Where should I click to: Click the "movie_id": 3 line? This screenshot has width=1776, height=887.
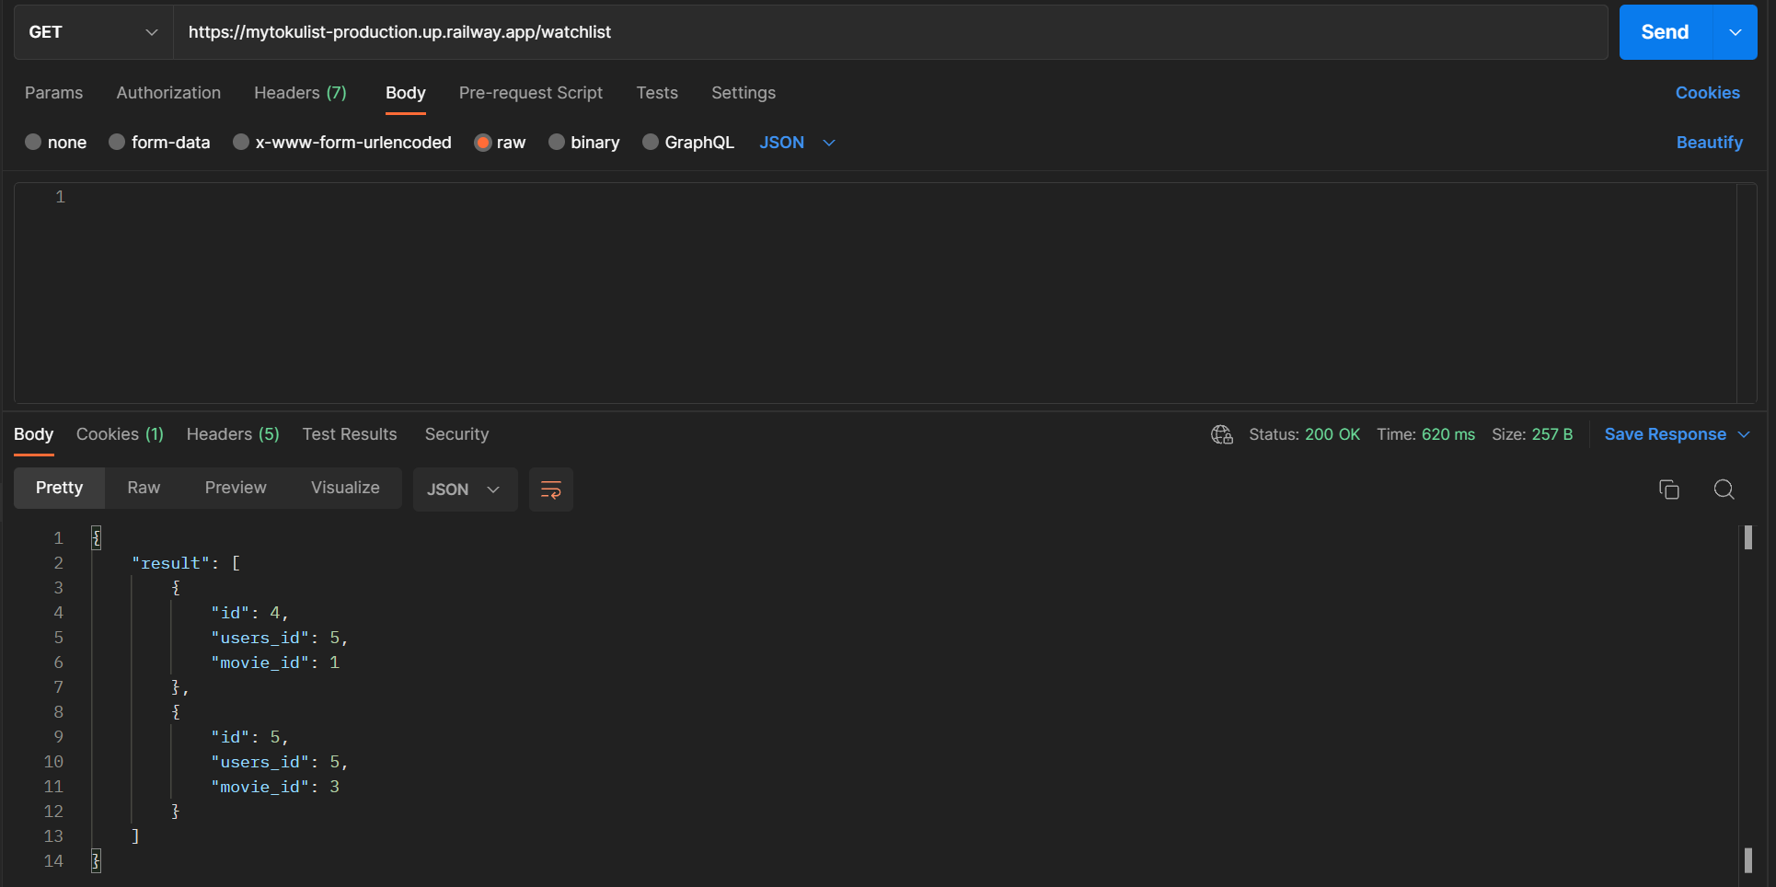pyautogui.click(x=275, y=787)
